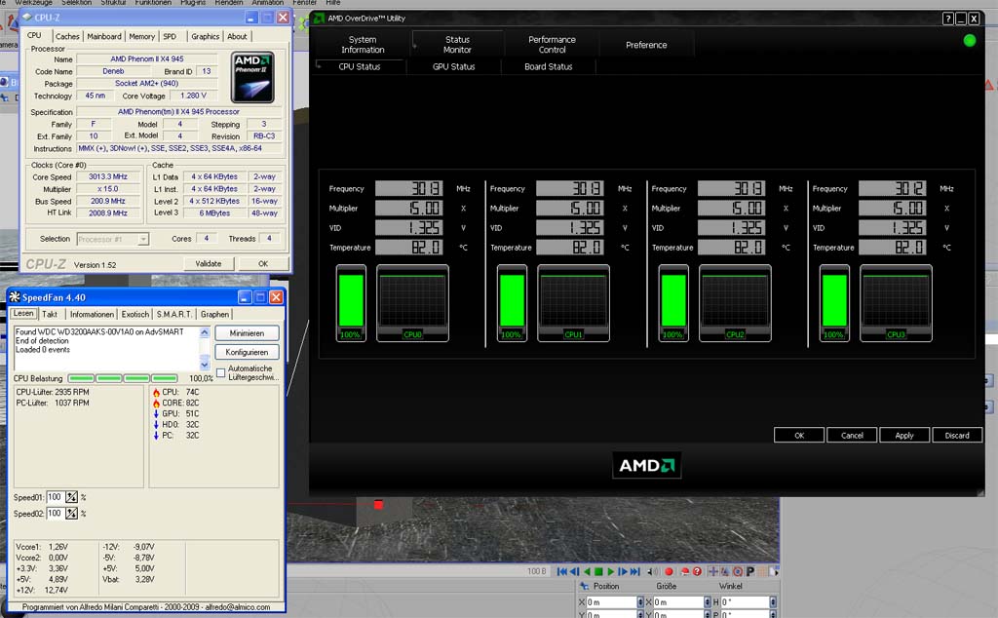This screenshot has height=618, width=998.
Task: Click OK button in CPU-Z
Action: pyautogui.click(x=263, y=263)
